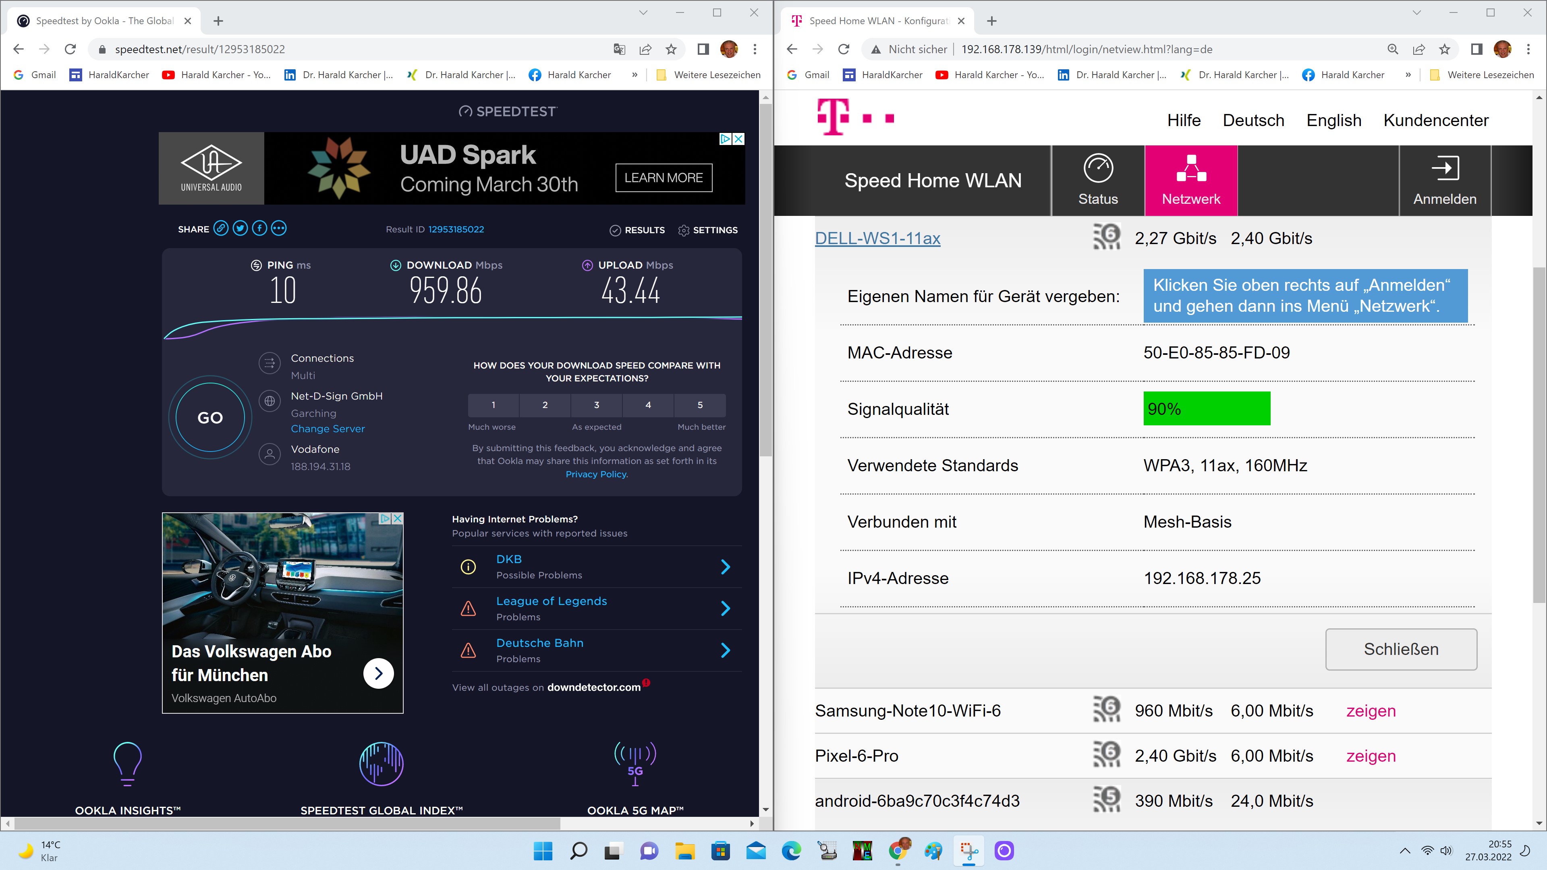
Task: Click the Twitter share icon
Action: pos(240,228)
